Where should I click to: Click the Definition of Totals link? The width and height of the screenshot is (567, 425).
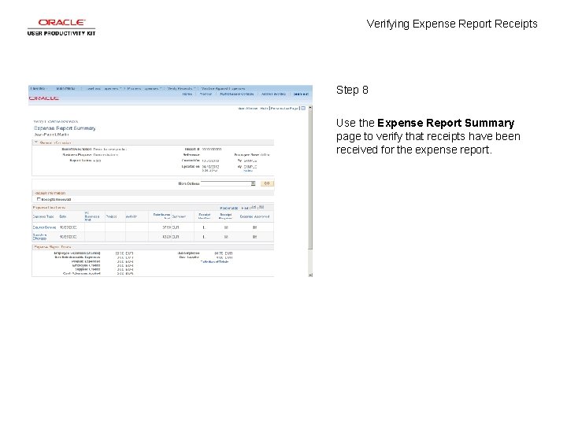(214, 261)
